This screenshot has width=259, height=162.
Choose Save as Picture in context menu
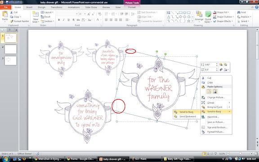tap(216, 122)
